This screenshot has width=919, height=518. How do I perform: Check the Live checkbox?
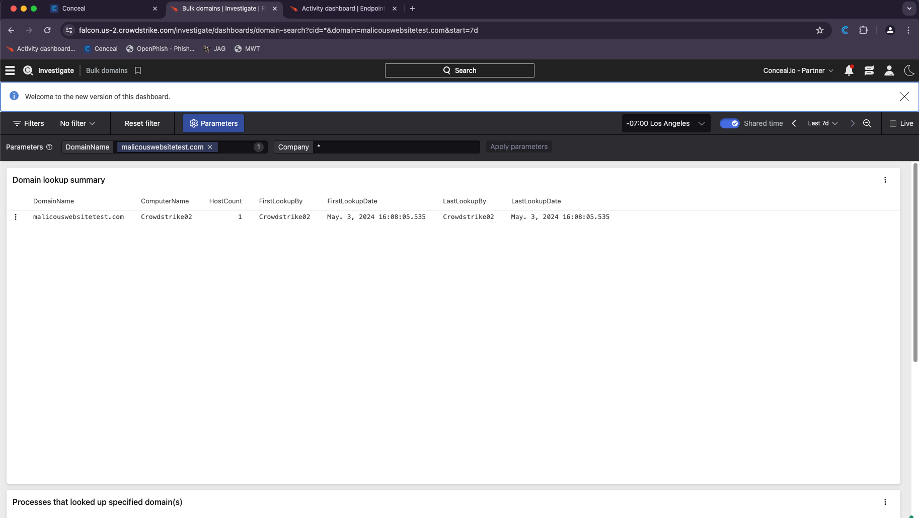pyautogui.click(x=893, y=123)
